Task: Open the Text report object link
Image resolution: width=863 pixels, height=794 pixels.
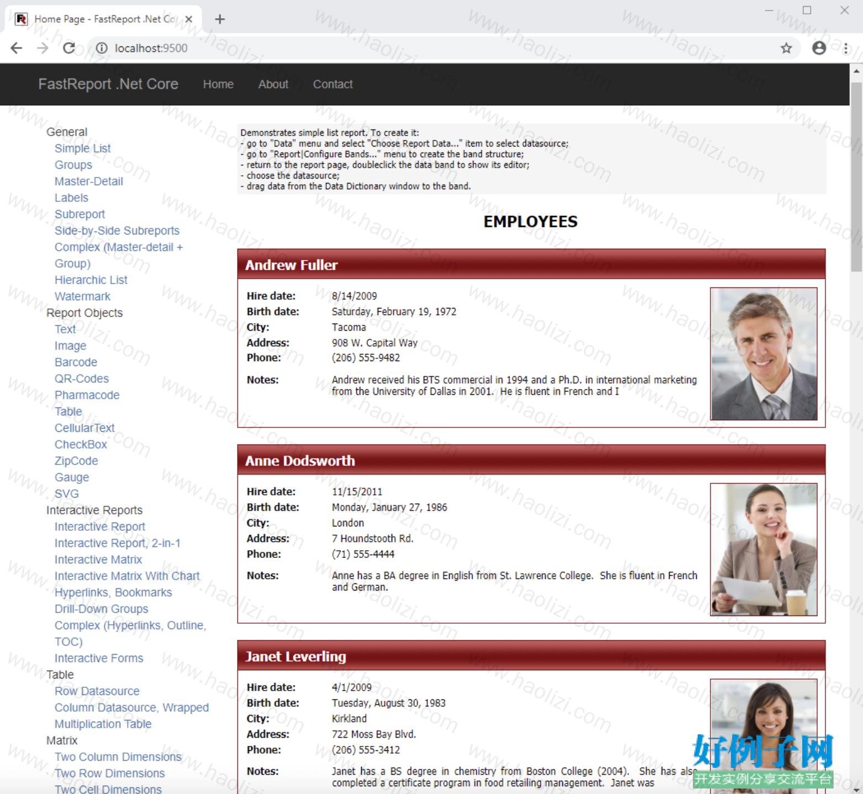Action: (65, 329)
